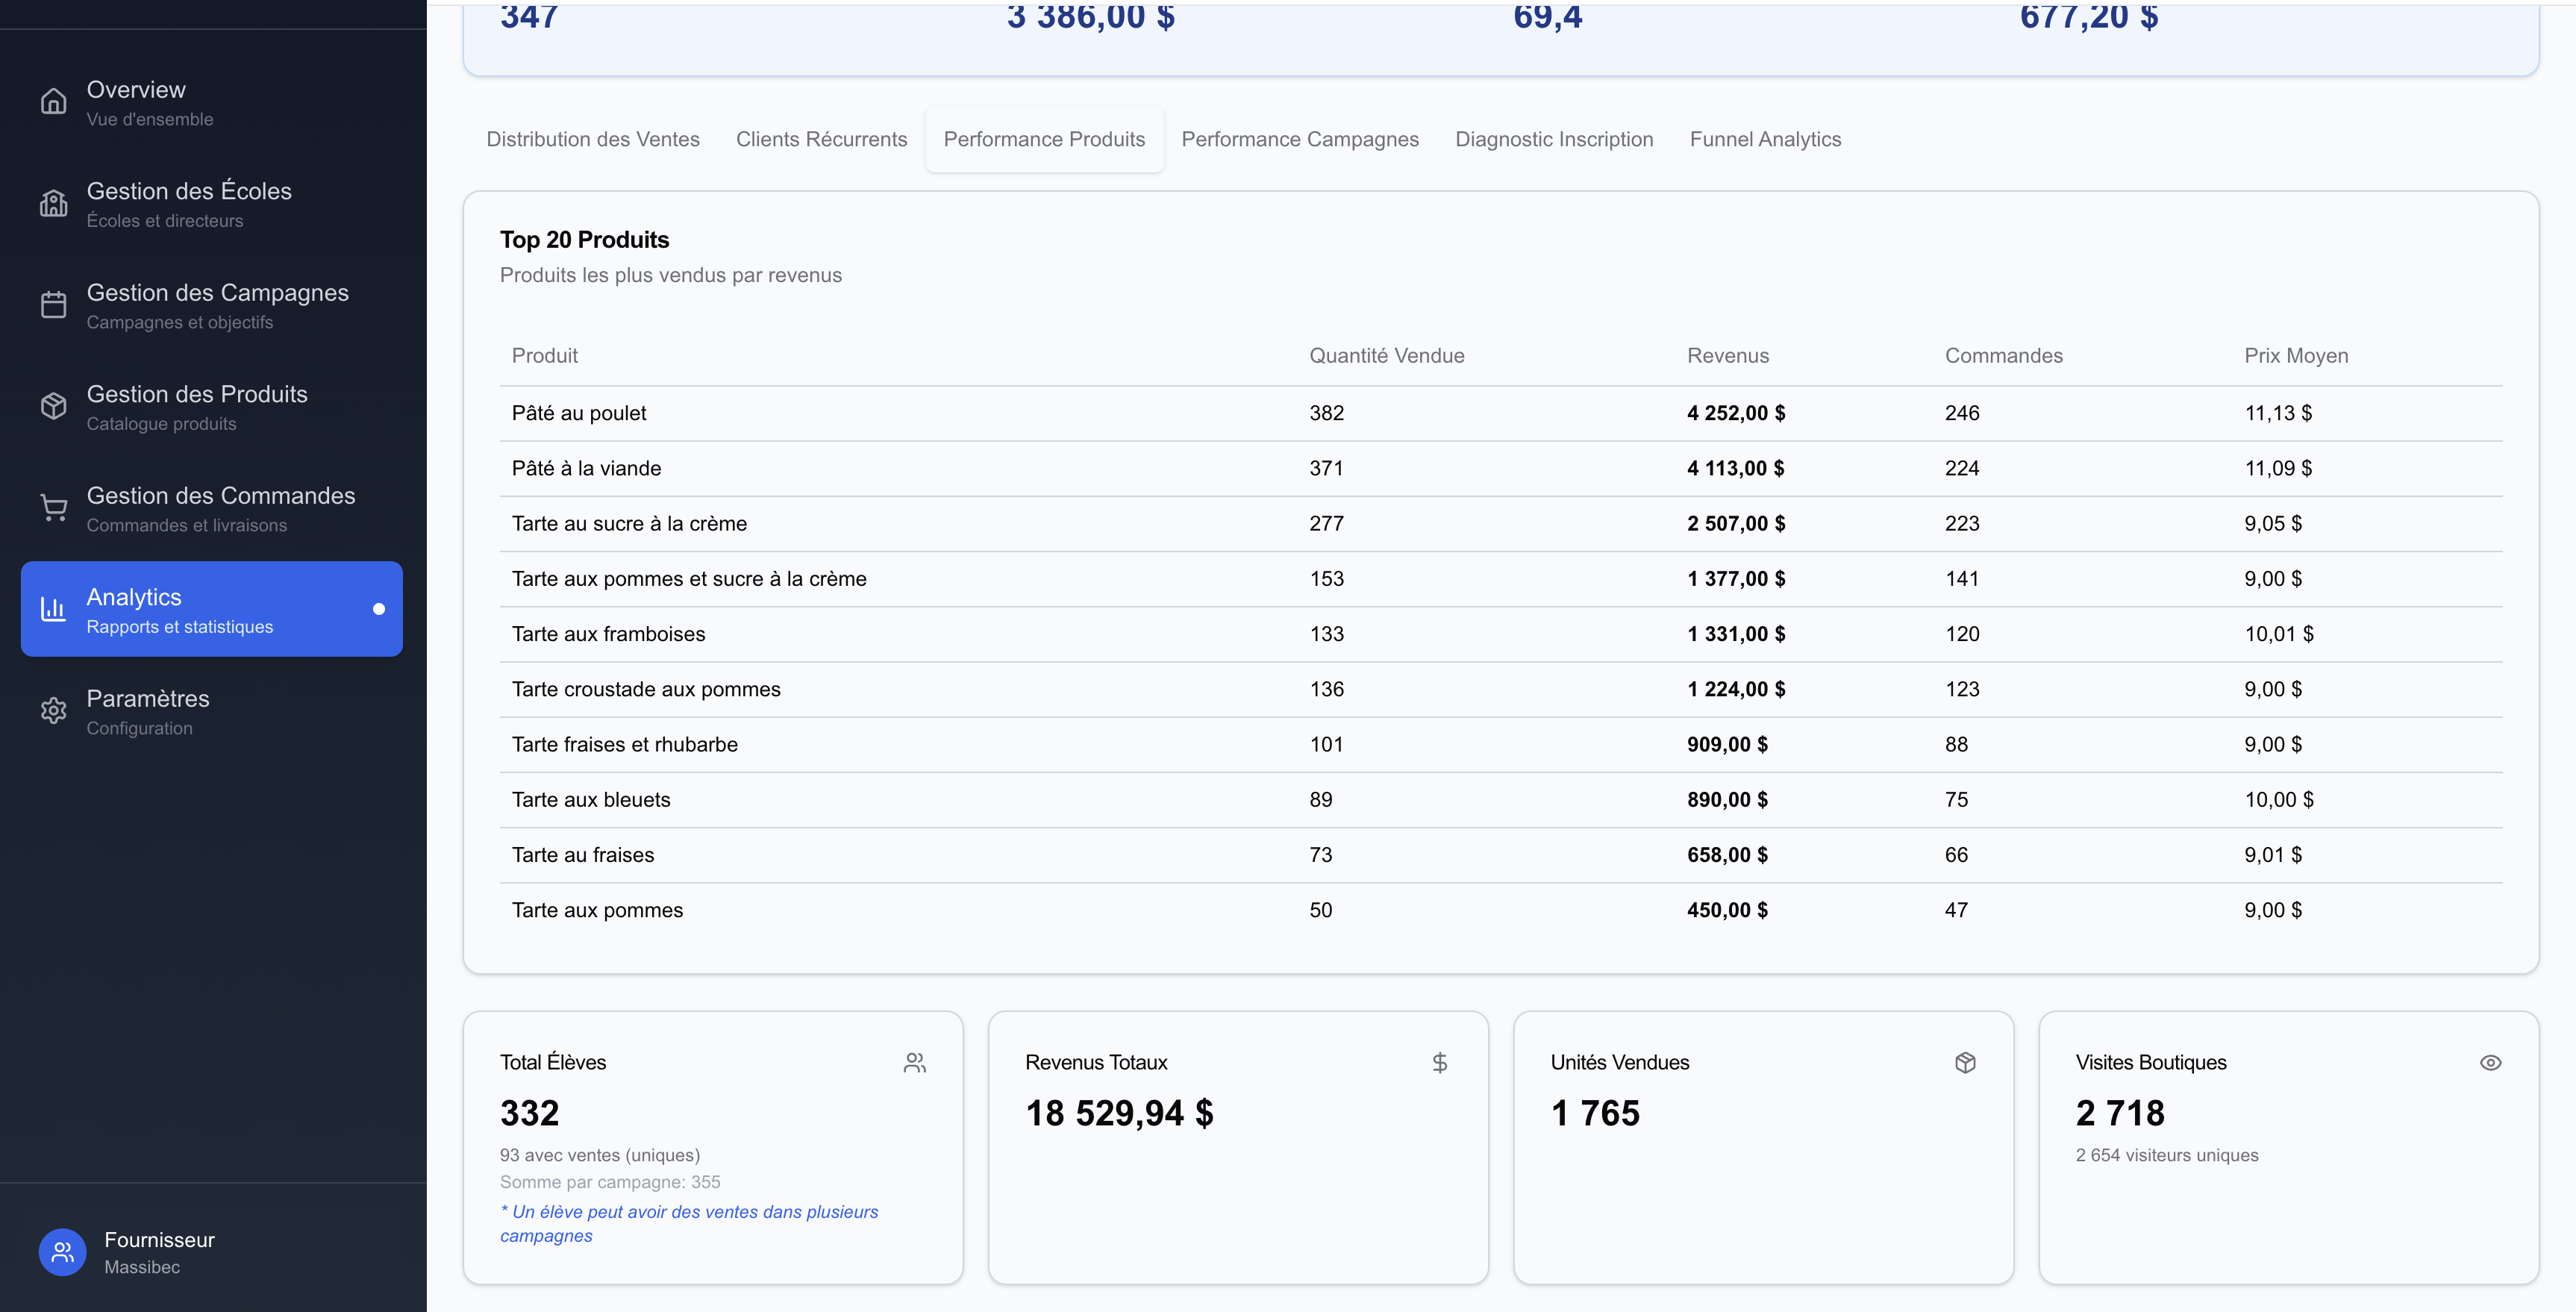Click the Revenus column header

1727,356
